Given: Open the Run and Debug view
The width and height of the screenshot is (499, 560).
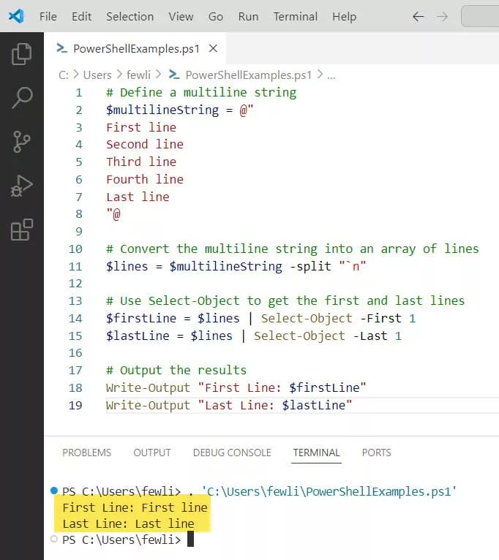Looking at the screenshot, I should click(x=22, y=186).
